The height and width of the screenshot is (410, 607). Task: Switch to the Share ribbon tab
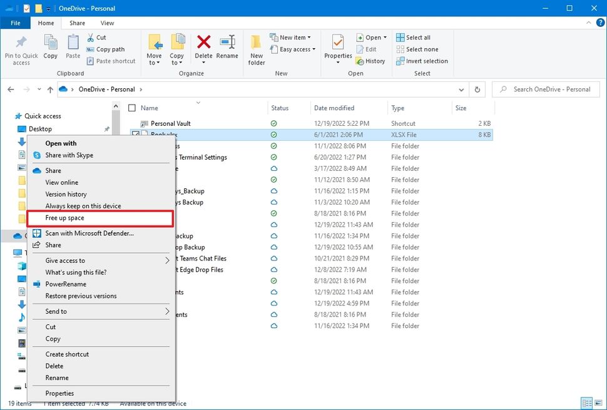coord(77,23)
